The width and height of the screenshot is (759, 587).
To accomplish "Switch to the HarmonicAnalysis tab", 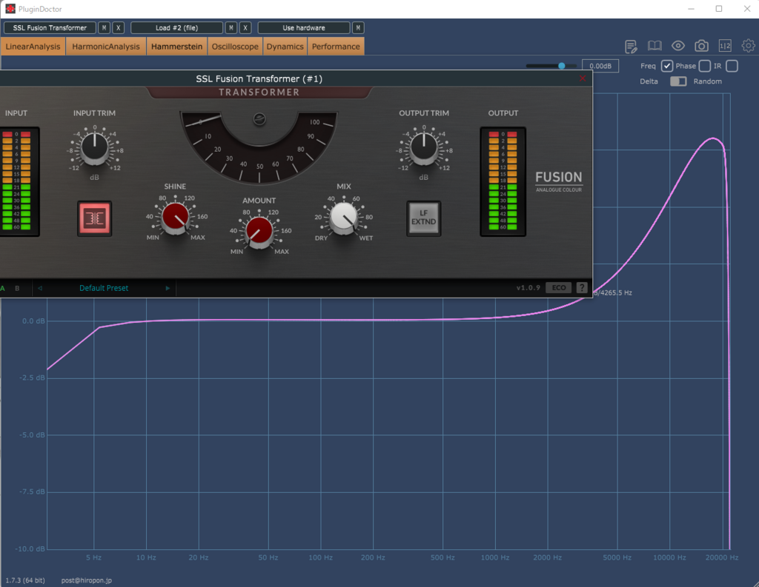I will [105, 47].
